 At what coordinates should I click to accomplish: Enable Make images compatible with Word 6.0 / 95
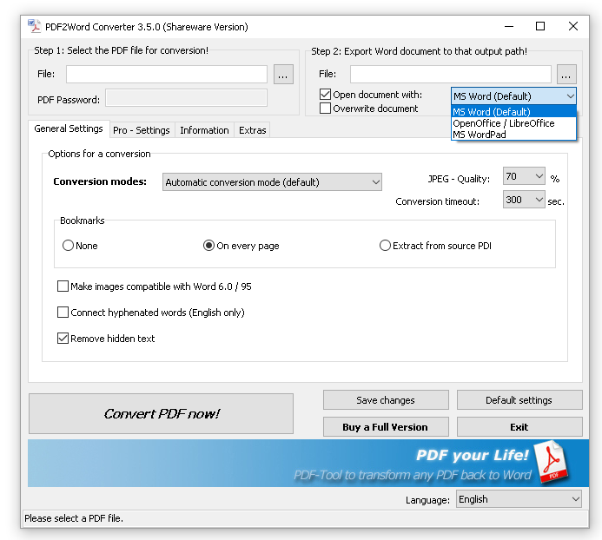tap(63, 286)
